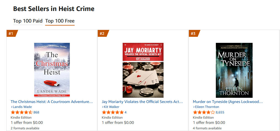
Task: Open Murder on Tyneside title link
Action: tap(228, 102)
